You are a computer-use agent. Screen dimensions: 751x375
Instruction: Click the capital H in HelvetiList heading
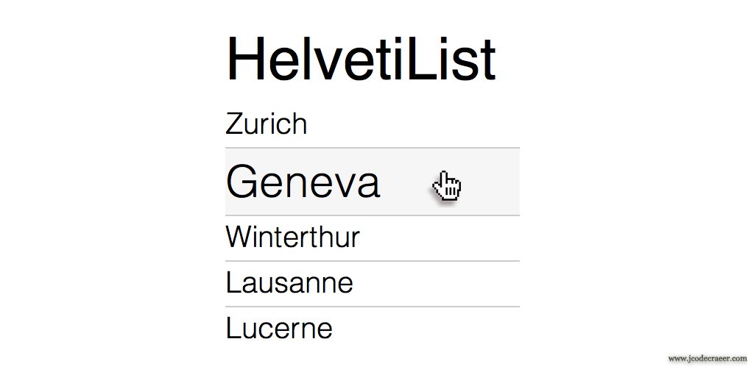(x=244, y=59)
